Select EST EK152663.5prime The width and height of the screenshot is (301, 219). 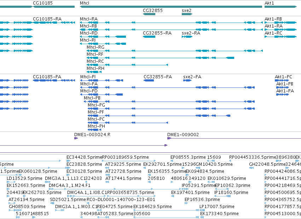click(8, 189)
